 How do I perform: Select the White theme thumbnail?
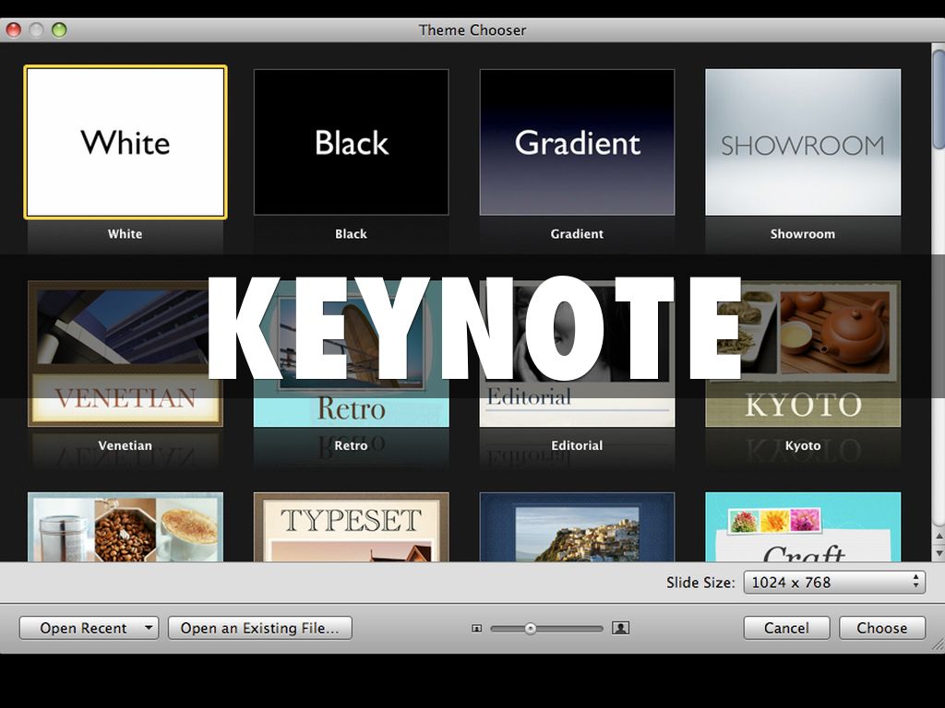point(126,142)
